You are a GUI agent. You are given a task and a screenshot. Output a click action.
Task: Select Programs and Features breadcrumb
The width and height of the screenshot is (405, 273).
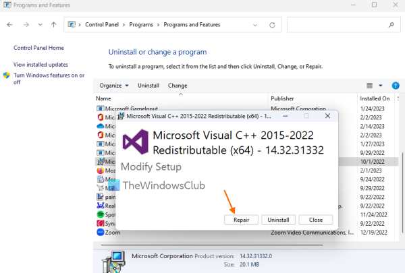[192, 25]
